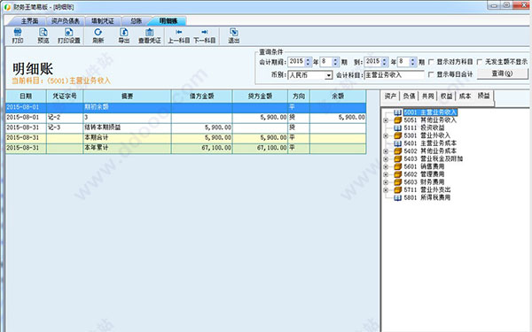Select book icon for 5001 主营业务收入

397,112
